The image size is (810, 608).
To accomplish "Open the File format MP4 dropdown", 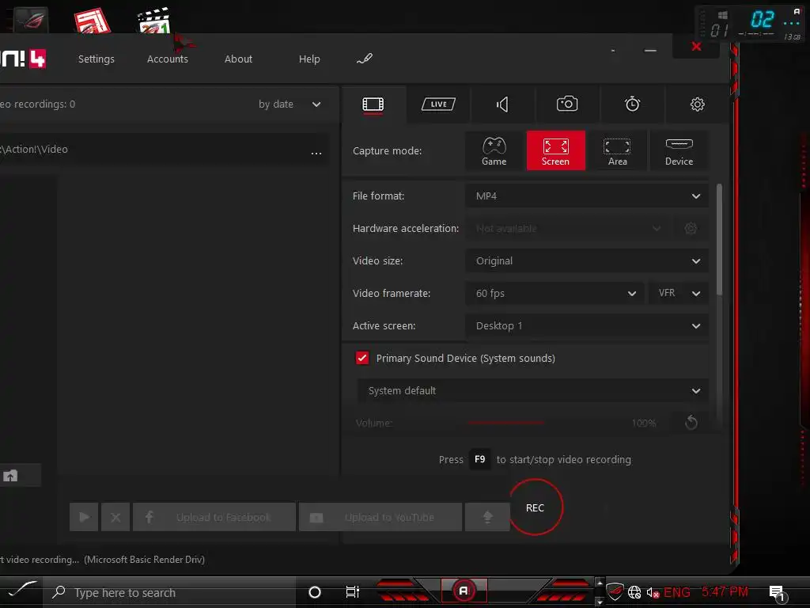I will (587, 196).
